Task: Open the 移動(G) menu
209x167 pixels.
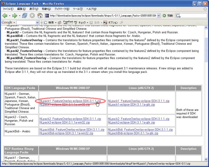Action: coord(46,9)
